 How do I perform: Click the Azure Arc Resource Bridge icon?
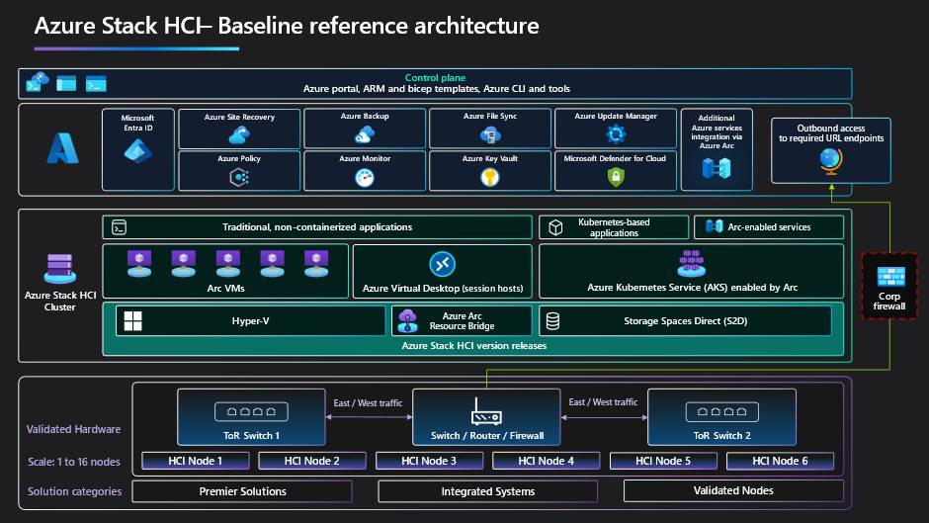(407, 320)
